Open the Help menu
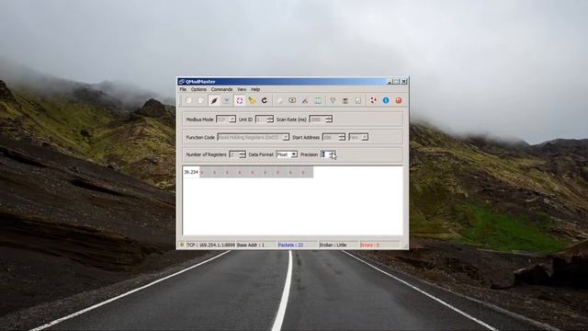Image resolution: width=588 pixels, height=331 pixels. click(x=255, y=89)
